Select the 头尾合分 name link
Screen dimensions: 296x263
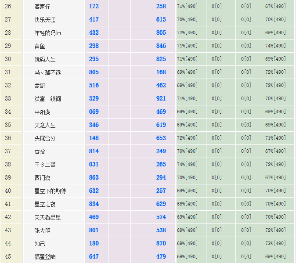tap(45, 138)
